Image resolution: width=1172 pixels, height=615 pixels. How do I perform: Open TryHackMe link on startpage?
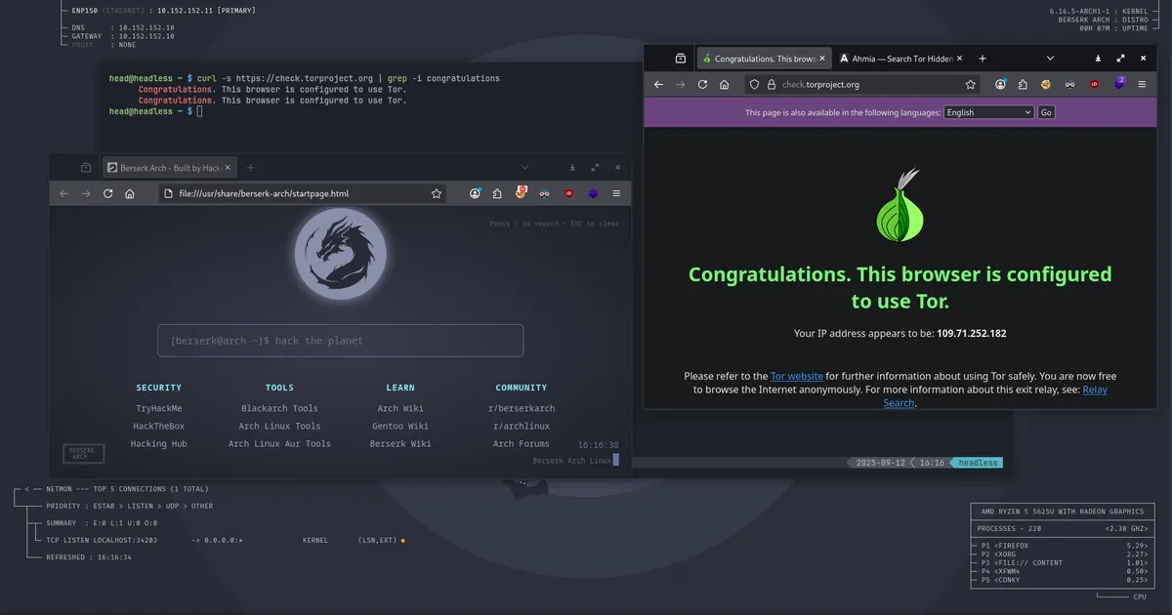tap(158, 409)
